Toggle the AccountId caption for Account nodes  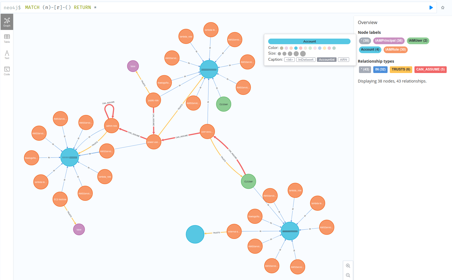(x=326, y=59)
